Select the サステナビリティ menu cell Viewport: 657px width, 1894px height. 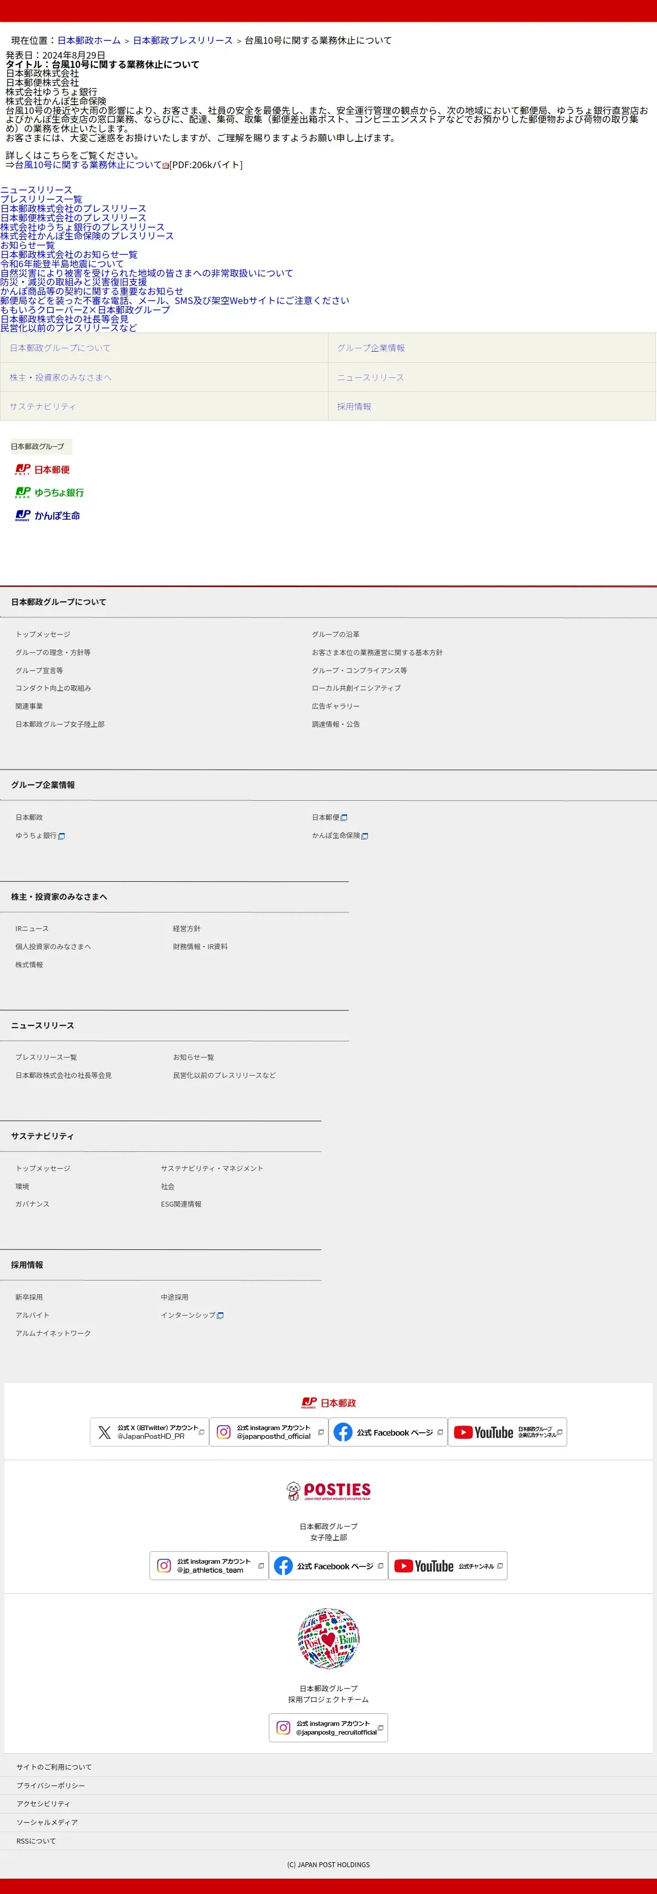(164, 406)
